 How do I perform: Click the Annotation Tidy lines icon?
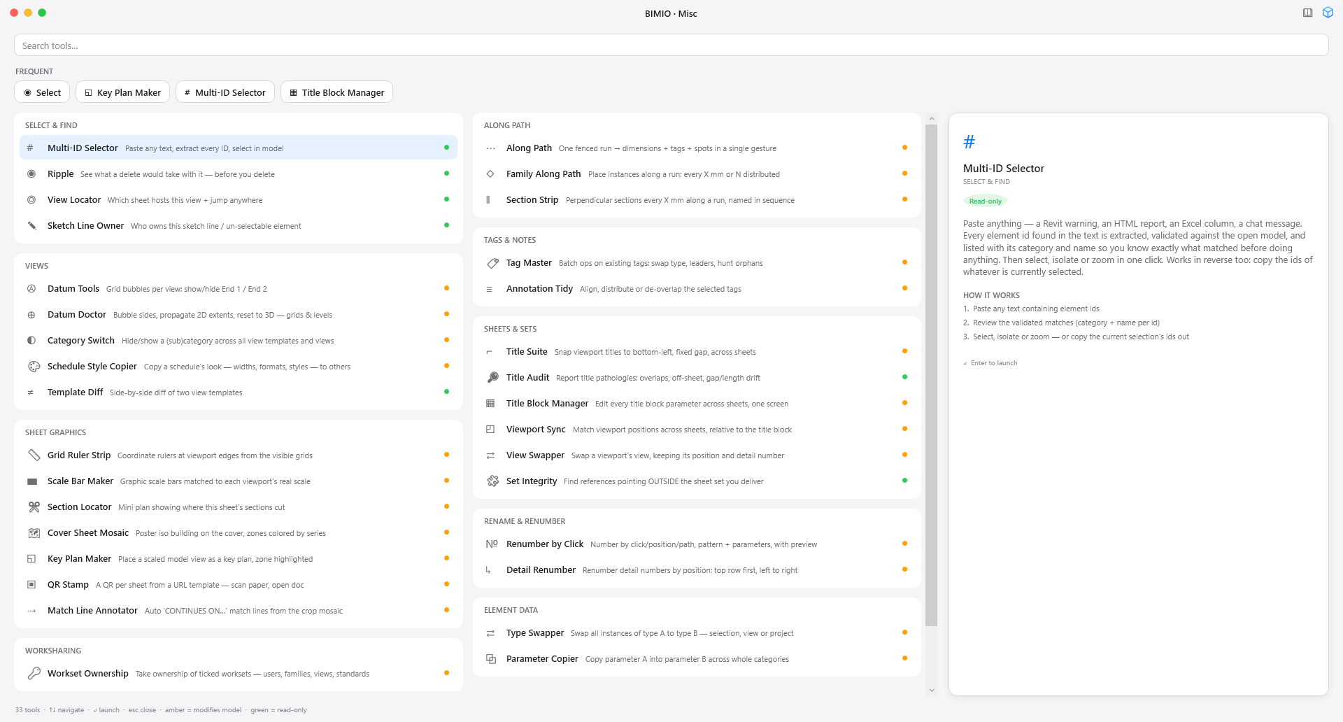coord(489,289)
